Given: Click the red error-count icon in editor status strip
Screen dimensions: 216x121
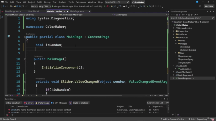Looking at the screenshot, I should coord(17,95).
